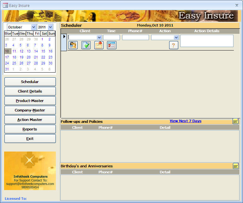The width and height of the screenshot is (243, 203).
Task: Select October 1 on the calendar
Action: (42, 39)
